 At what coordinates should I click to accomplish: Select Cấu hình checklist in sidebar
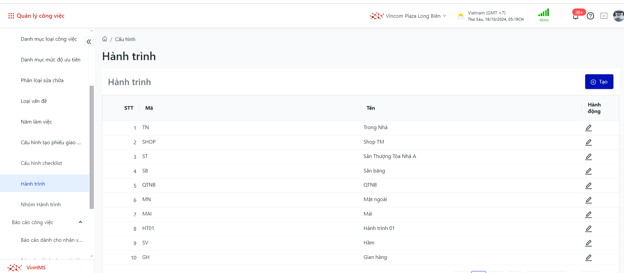coord(41,163)
